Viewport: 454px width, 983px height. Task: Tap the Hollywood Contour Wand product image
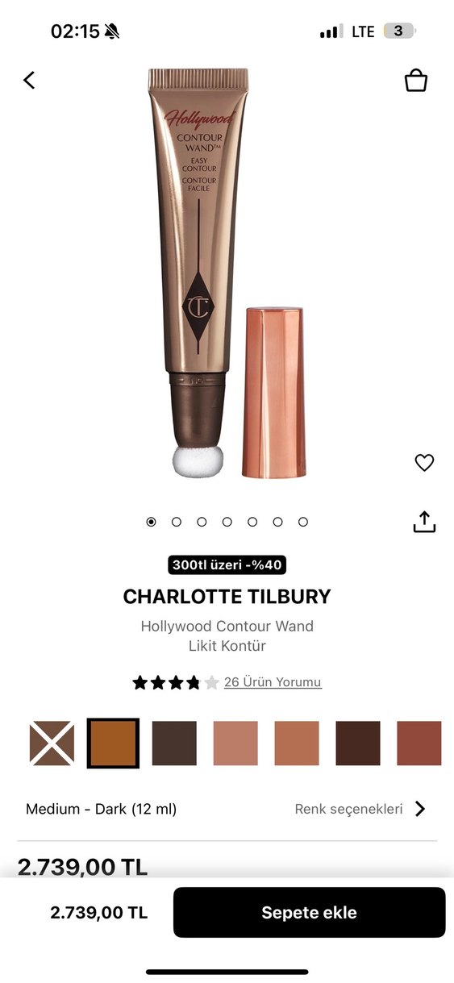click(x=226, y=273)
